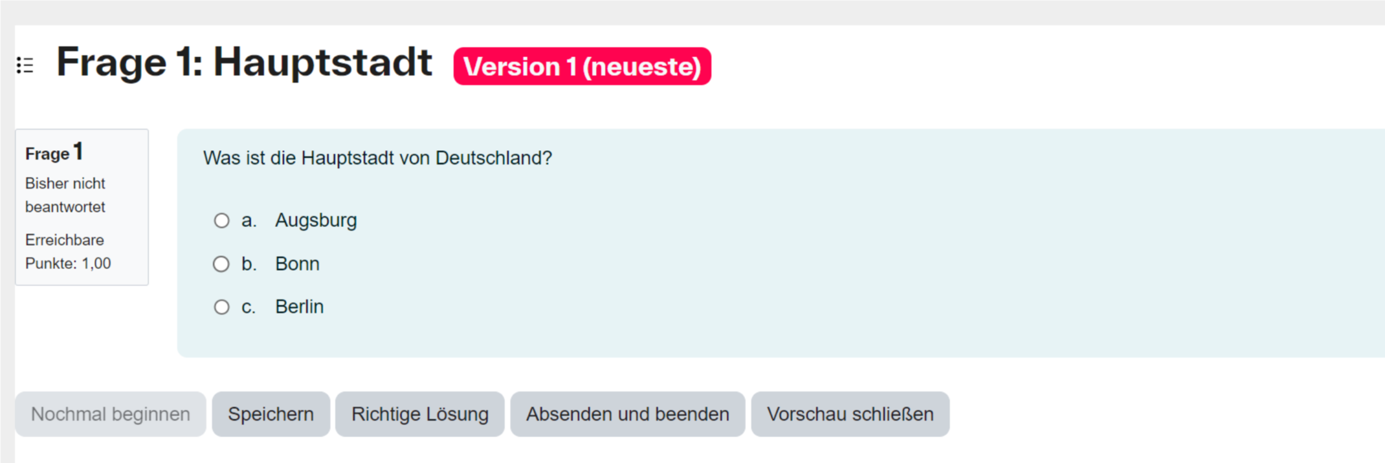The height and width of the screenshot is (463, 1385).
Task: Click the Bisher nicht beantwortet status
Action: click(x=65, y=195)
